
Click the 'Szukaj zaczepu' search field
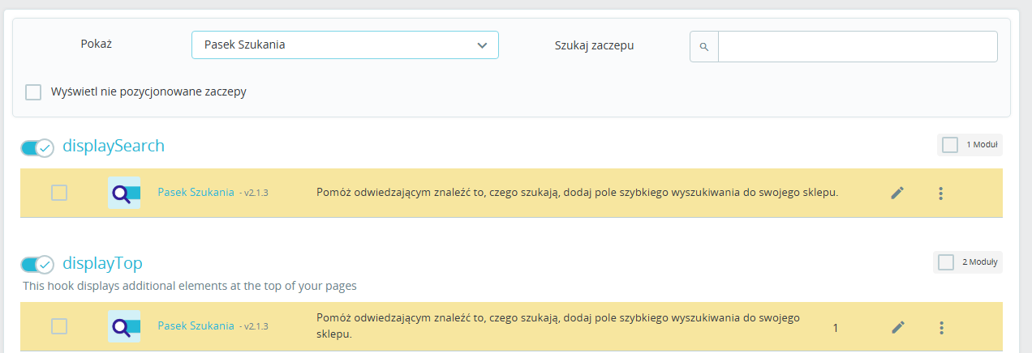click(857, 47)
